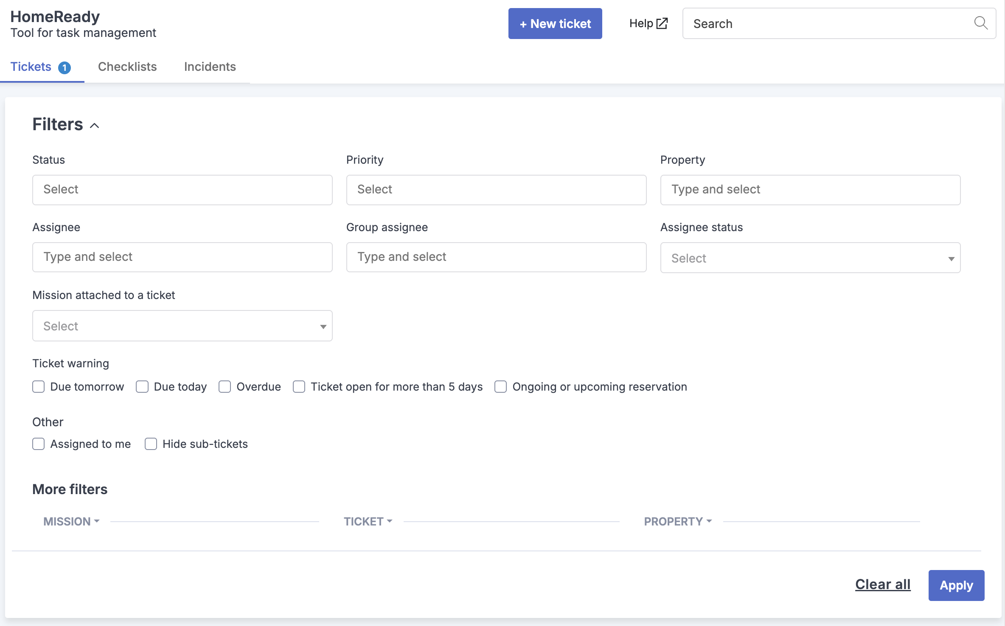Open Help external link icon
This screenshot has width=1005, height=626.
pos(662,23)
